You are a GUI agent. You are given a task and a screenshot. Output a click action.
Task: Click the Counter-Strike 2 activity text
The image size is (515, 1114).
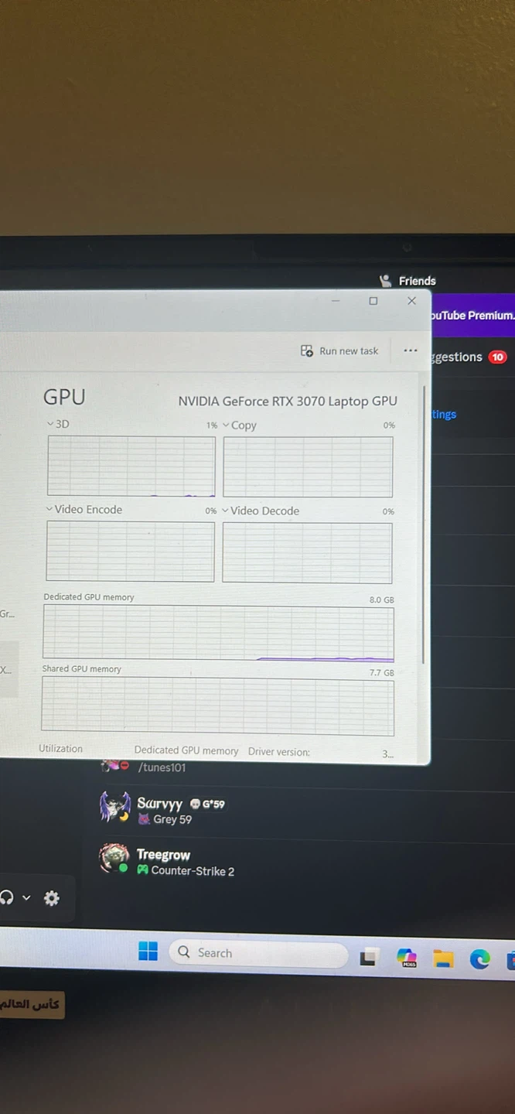[x=193, y=870]
